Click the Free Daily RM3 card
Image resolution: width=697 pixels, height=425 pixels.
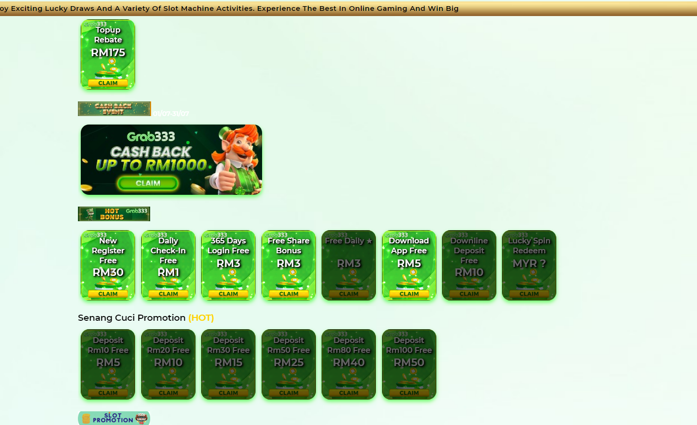348,265
